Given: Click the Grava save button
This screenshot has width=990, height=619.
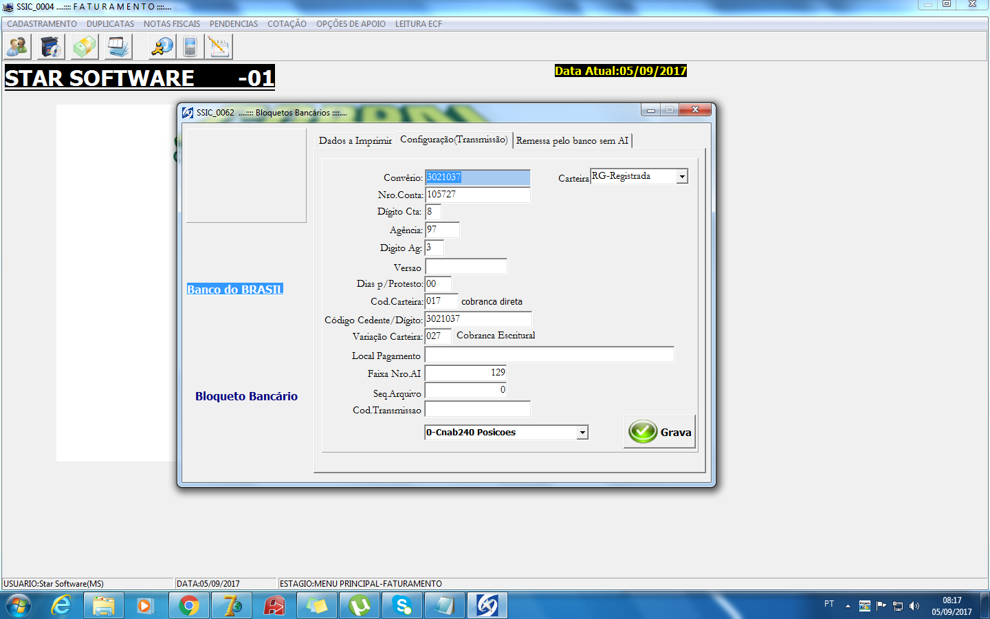Looking at the screenshot, I should [660, 432].
